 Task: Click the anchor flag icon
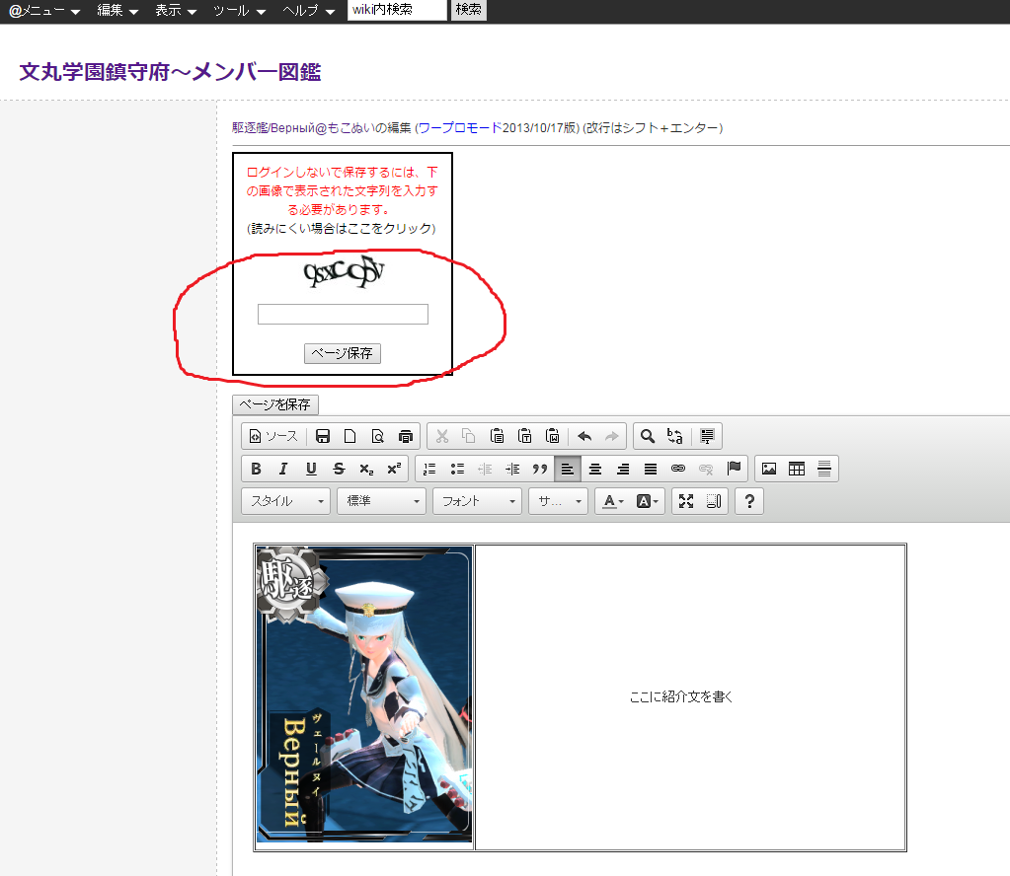(x=734, y=469)
